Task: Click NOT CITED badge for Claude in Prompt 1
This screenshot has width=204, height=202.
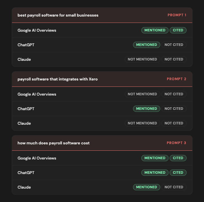Action: [174, 59]
